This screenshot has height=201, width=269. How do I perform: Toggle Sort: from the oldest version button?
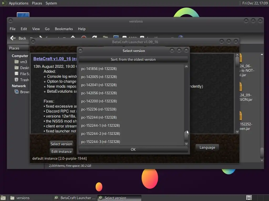(x=133, y=59)
